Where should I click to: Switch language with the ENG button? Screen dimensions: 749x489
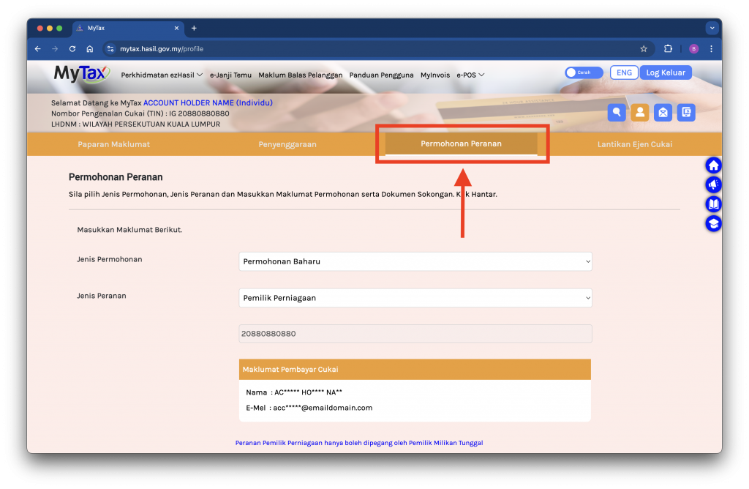tap(624, 72)
